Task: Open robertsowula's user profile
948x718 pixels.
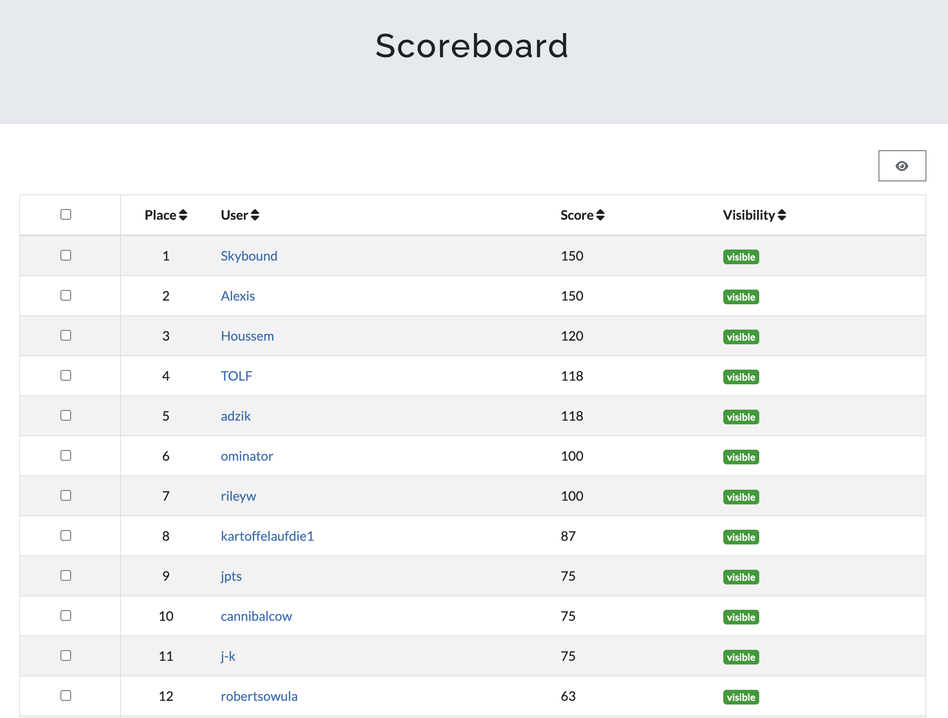Action: [x=259, y=696]
